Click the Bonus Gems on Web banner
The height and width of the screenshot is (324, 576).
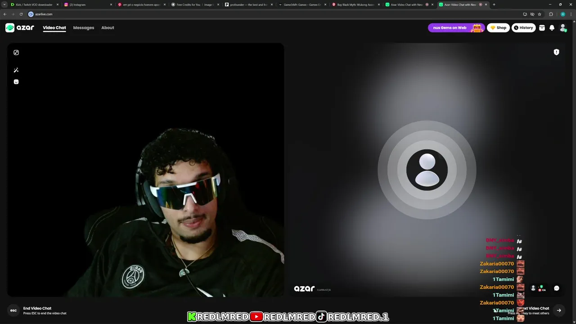(x=456, y=28)
